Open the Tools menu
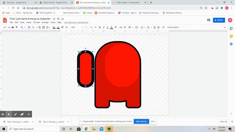235x132 pixels. [x=53, y=22]
